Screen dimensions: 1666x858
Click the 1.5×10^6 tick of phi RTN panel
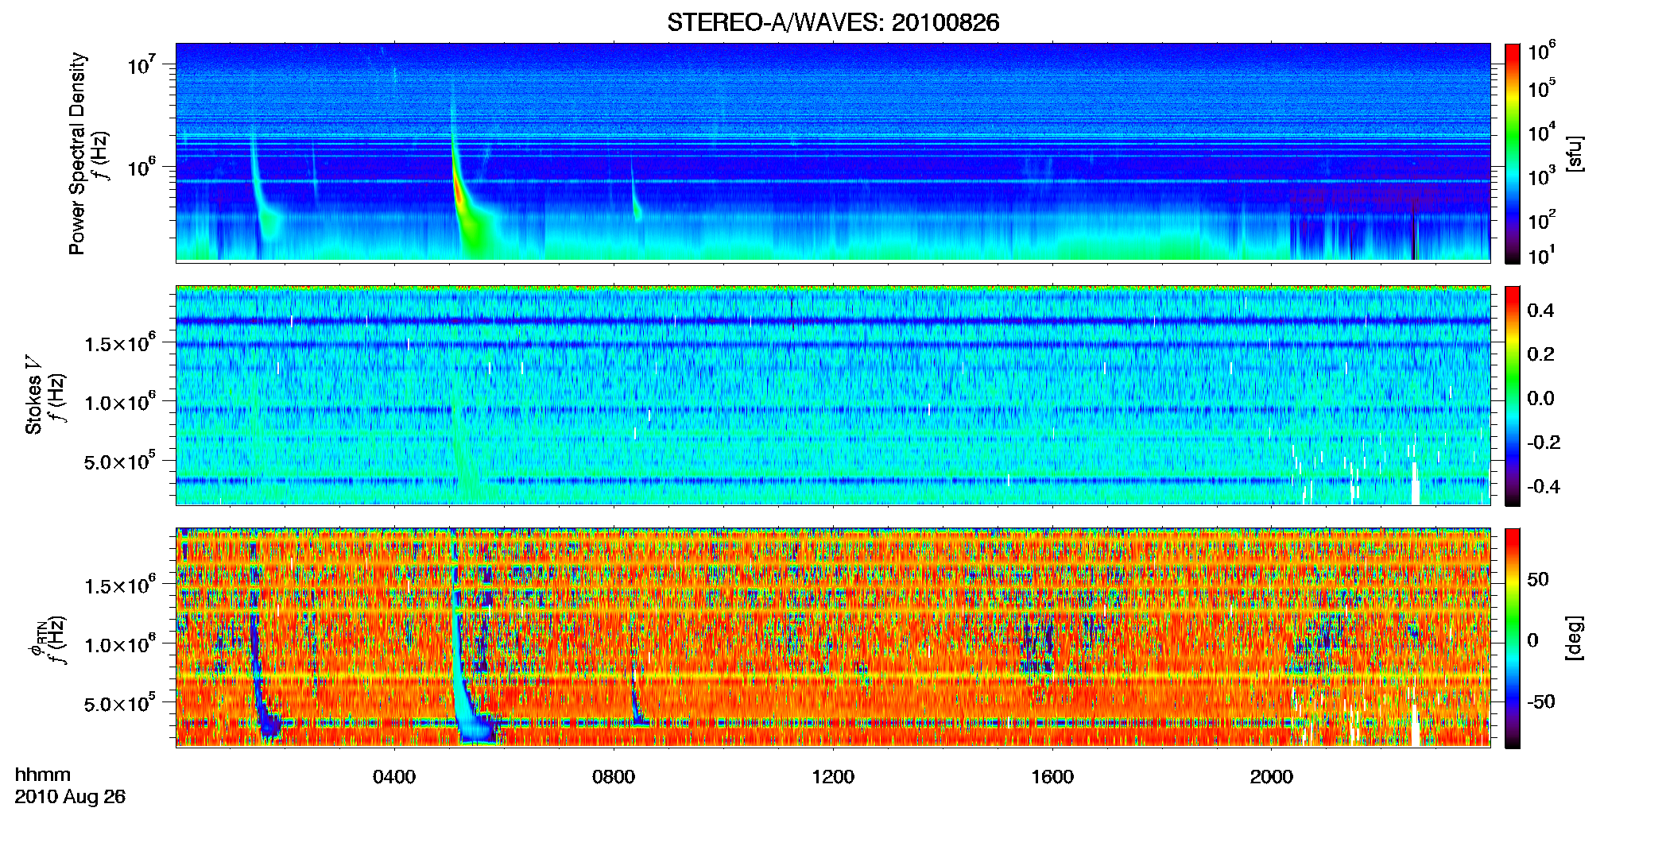[120, 585]
